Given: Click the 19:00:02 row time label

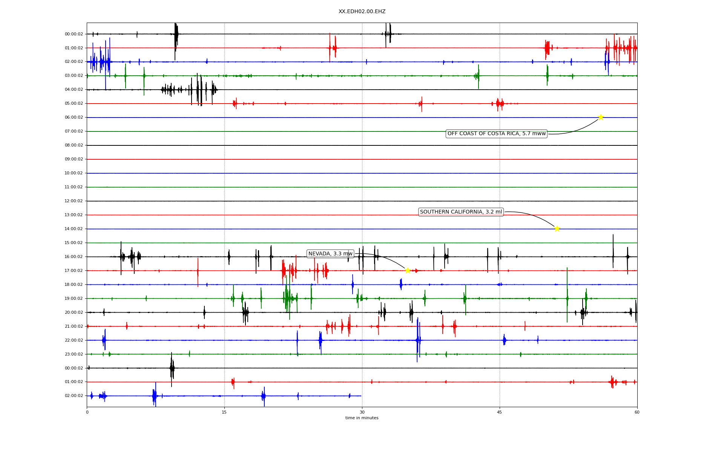Looking at the screenshot, I should (74, 299).
